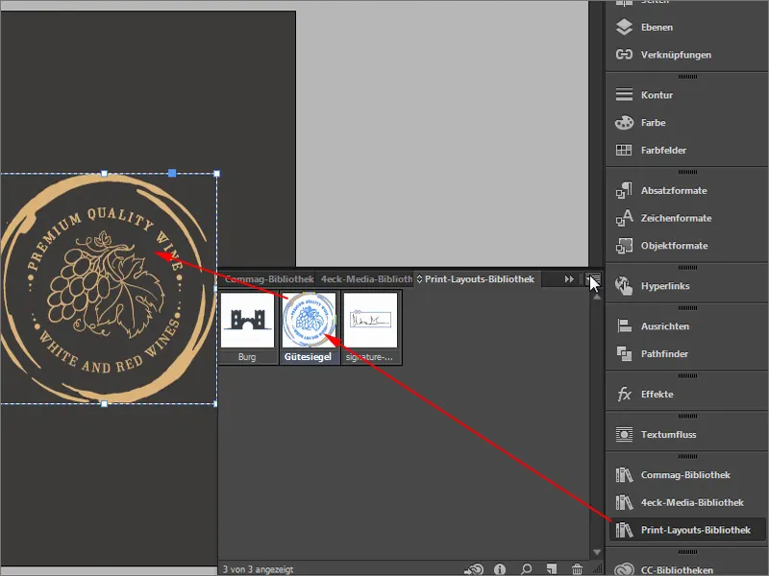Click the library scrollbar down arrow
769x576 pixels.
pos(596,552)
